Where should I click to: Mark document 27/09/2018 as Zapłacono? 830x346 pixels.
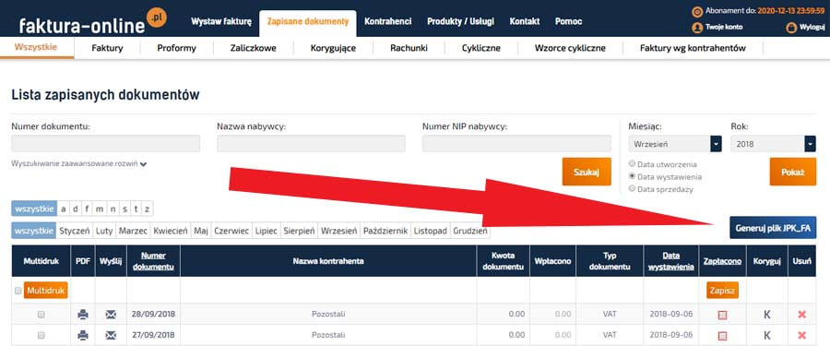pyautogui.click(x=722, y=336)
